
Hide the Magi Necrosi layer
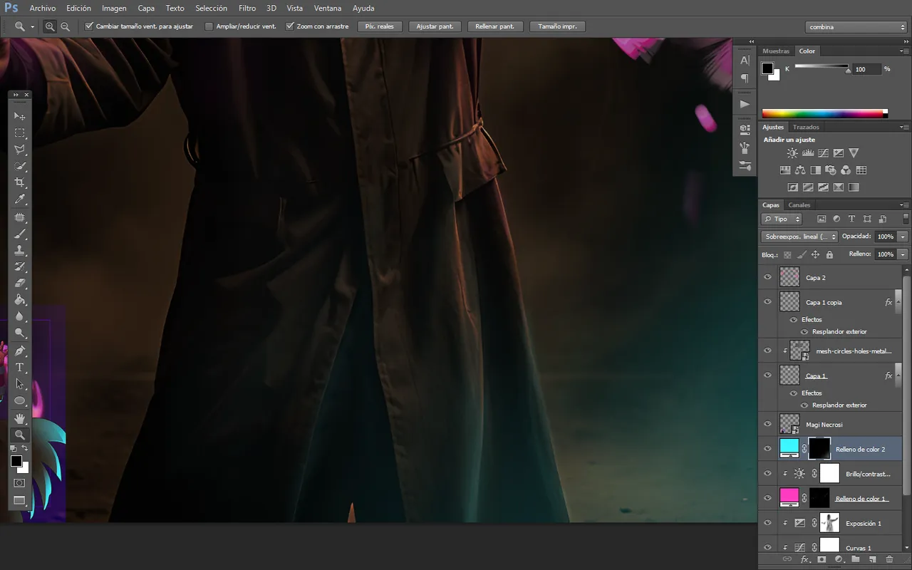pyautogui.click(x=767, y=424)
